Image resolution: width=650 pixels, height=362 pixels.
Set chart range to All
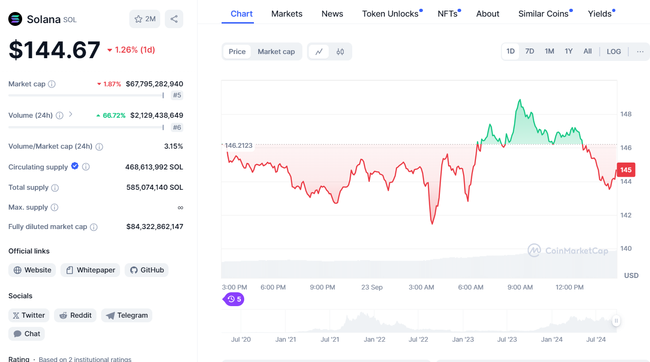pos(588,51)
